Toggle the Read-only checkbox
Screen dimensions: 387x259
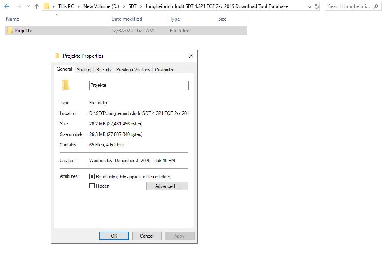click(x=92, y=177)
